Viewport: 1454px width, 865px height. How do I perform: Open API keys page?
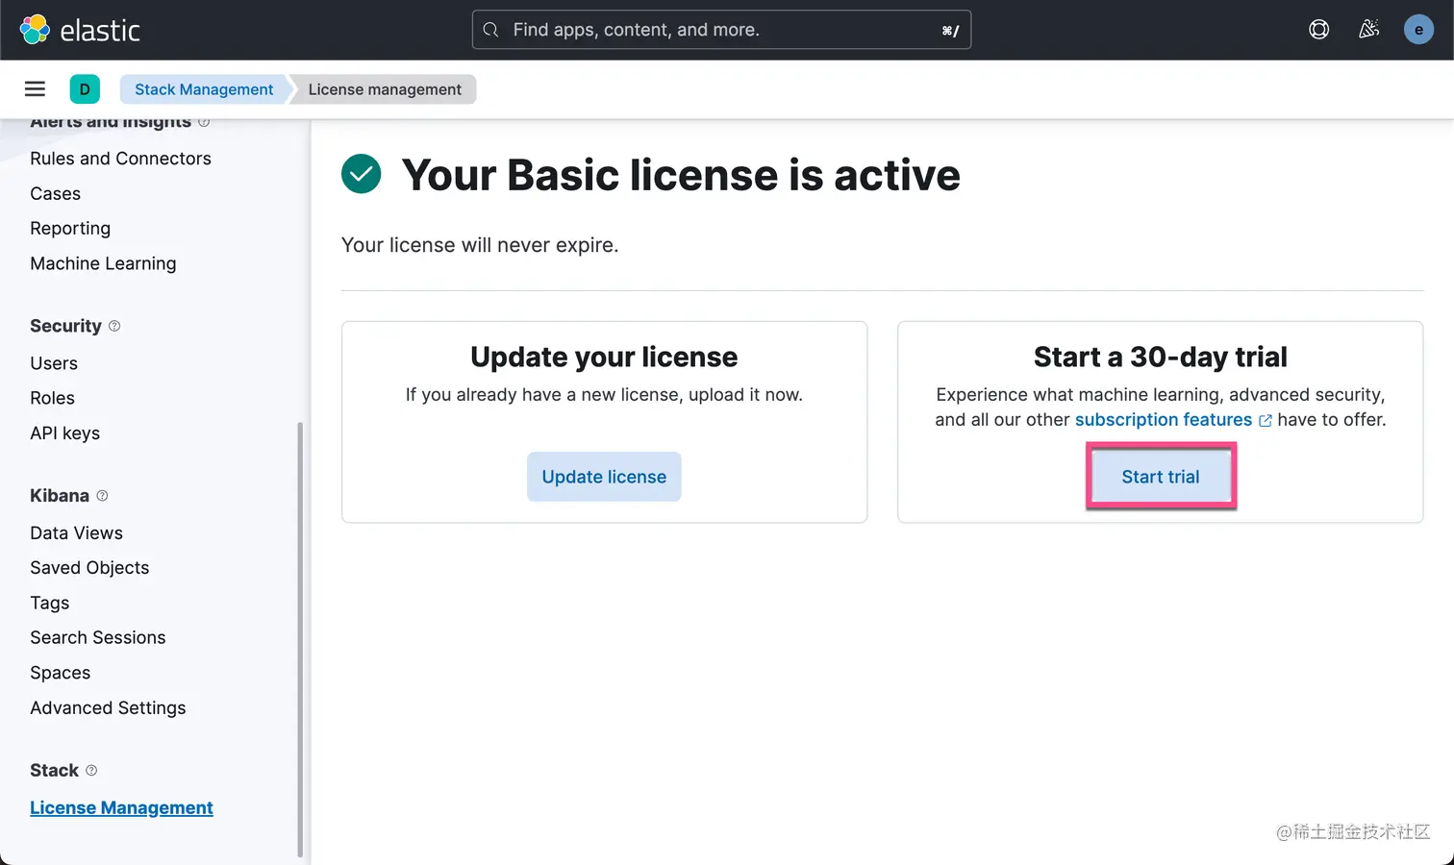click(x=64, y=433)
